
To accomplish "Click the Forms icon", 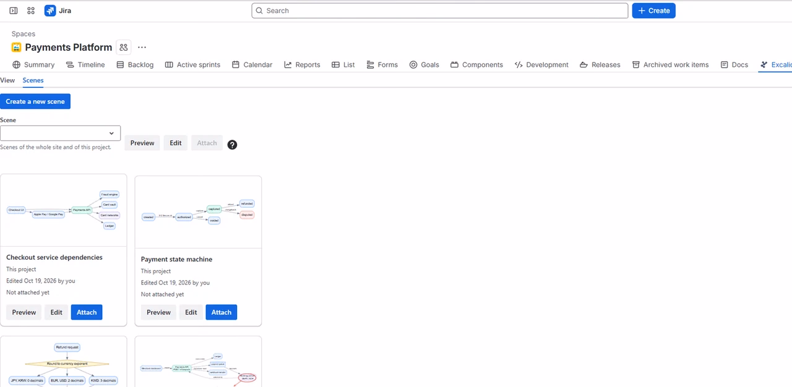I will pyautogui.click(x=370, y=64).
